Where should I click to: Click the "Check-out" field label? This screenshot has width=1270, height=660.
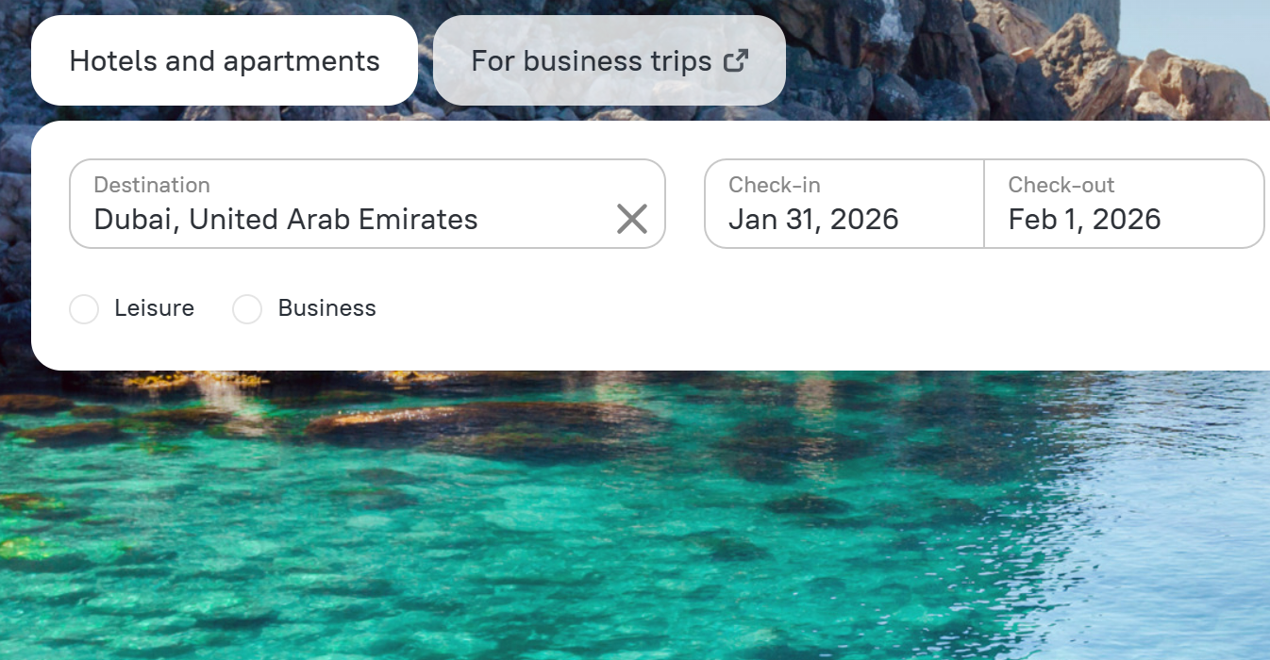pos(1061,185)
